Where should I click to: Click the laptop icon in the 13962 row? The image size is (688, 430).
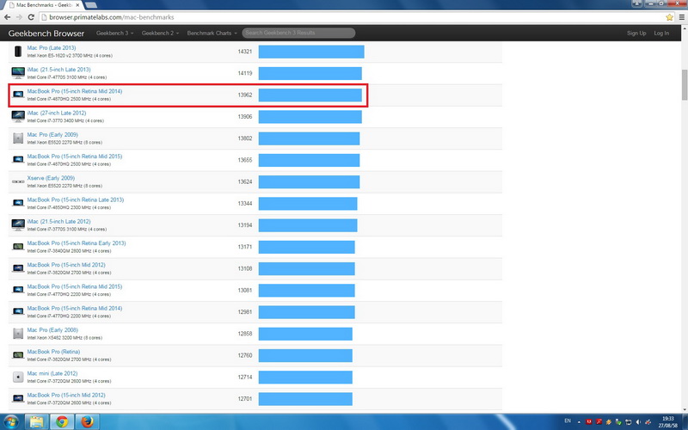[18, 95]
